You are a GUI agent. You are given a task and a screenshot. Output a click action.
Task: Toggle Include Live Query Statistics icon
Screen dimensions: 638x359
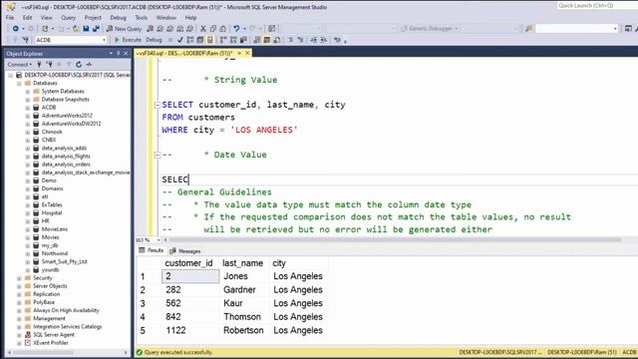[233, 40]
